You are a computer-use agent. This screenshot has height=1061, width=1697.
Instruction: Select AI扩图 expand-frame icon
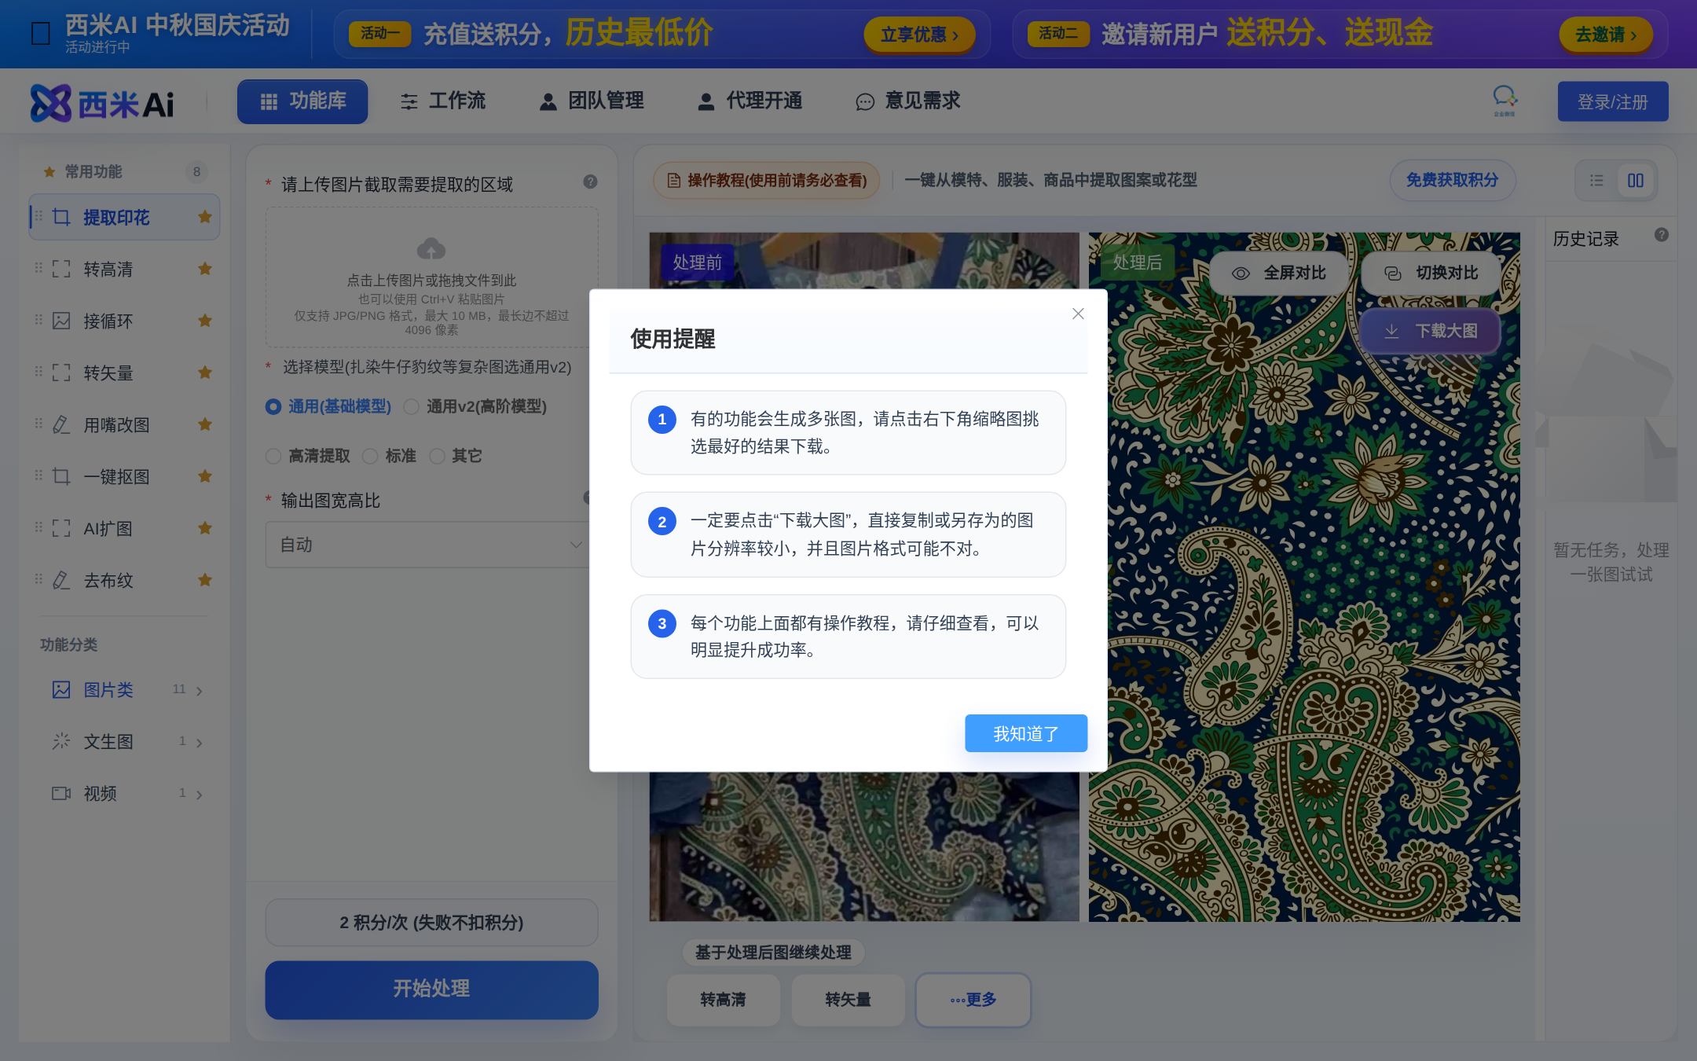(61, 528)
